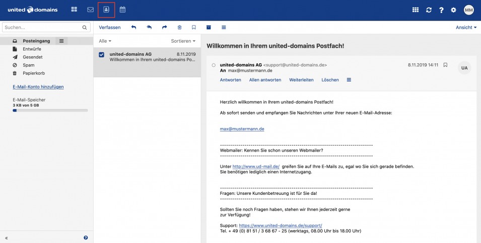Click the archive box toolbar icon
This screenshot has height=243, width=481.
click(209, 28)
